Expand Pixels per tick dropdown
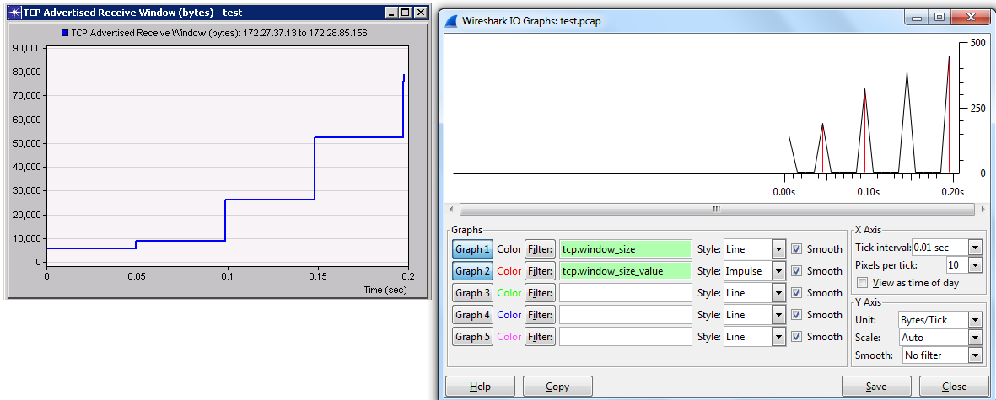This screenshot has width=996, height=400. coord(975,265)
